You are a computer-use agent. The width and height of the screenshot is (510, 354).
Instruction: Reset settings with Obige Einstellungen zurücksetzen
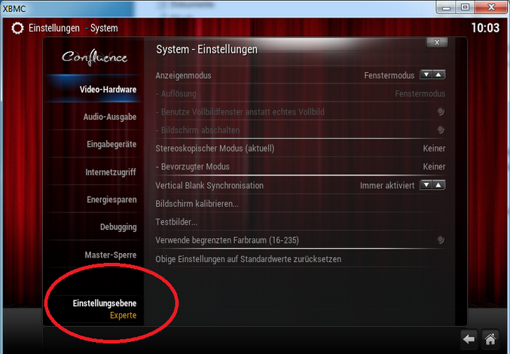coord(301,259)
